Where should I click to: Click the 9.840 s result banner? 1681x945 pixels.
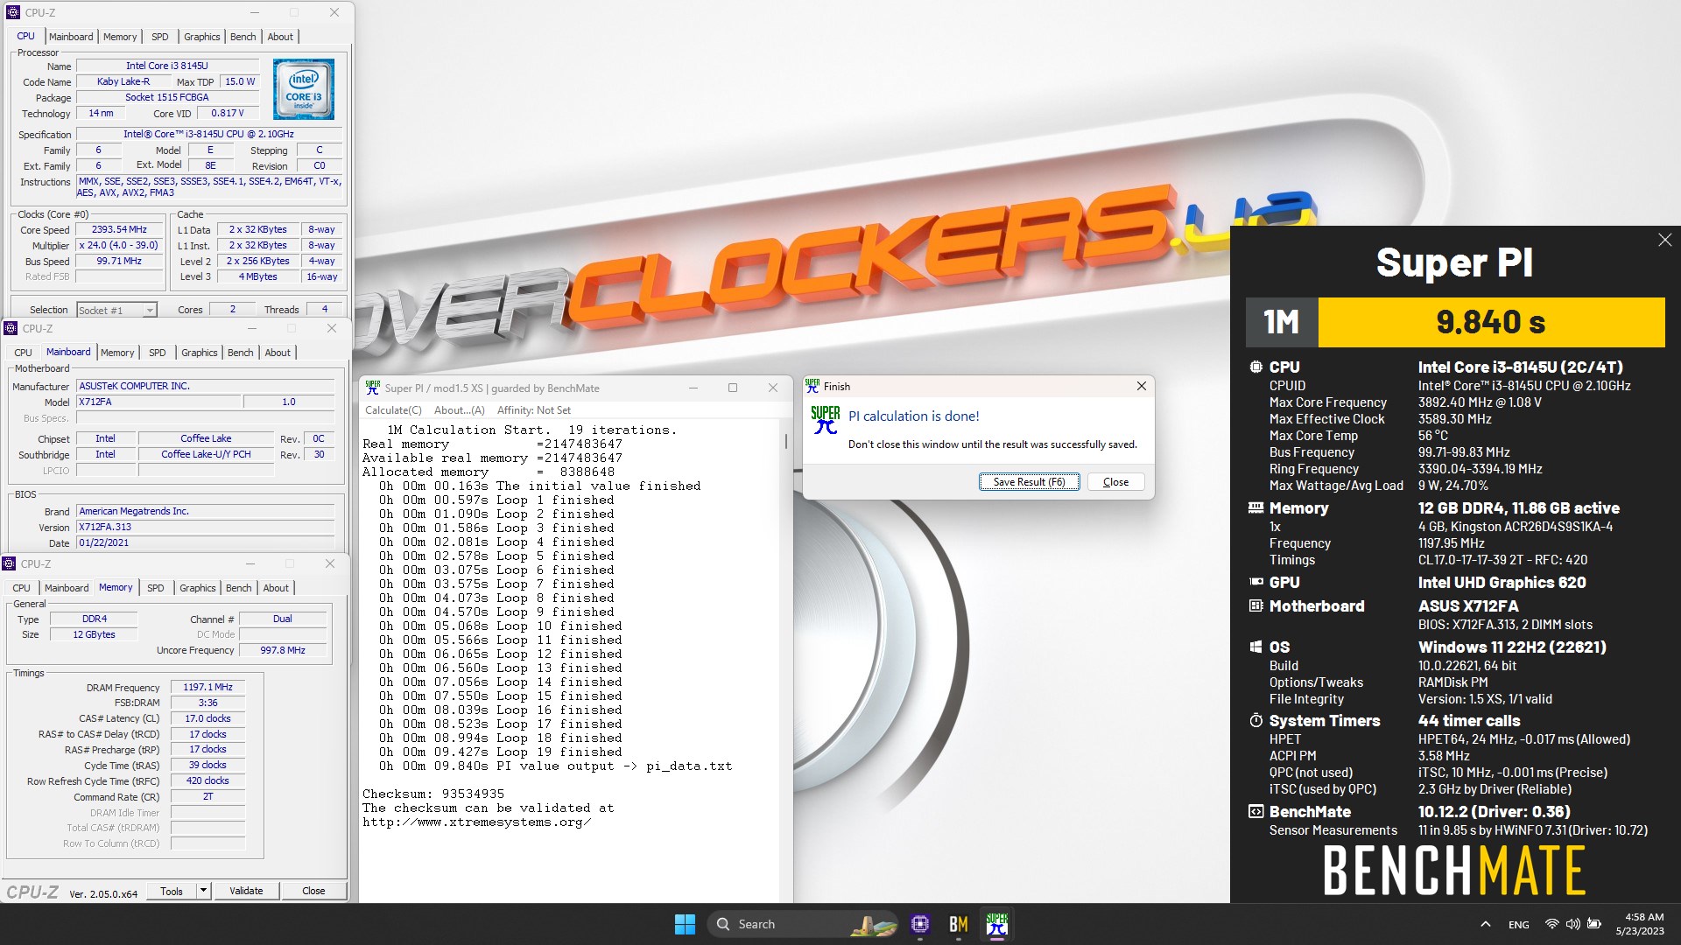[x=1491, y=322]
